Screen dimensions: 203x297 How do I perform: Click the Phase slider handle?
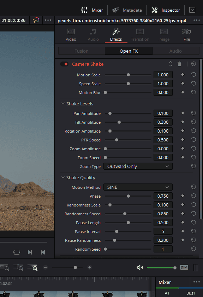point(128,196)
